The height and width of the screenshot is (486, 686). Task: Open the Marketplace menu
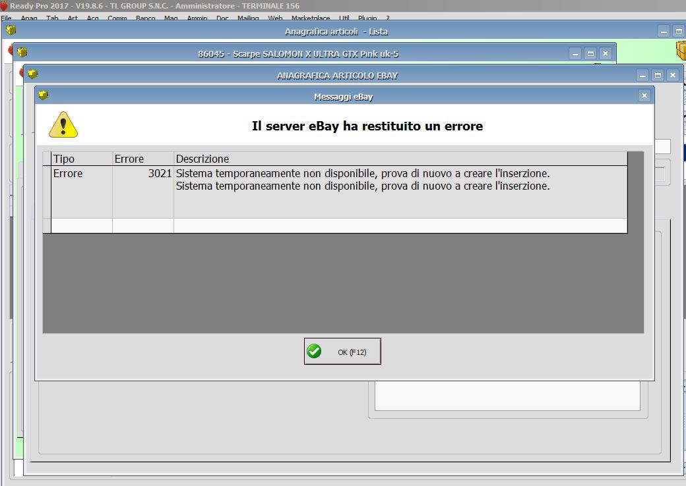coord(311,18)
